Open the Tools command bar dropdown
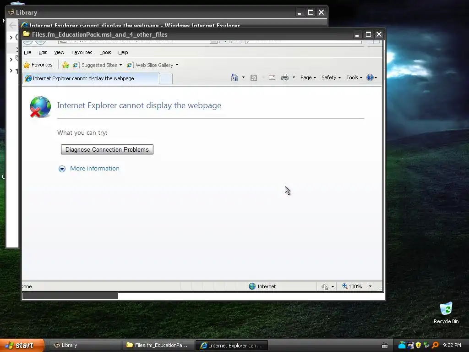469x352 pixels. click(354, 77)
